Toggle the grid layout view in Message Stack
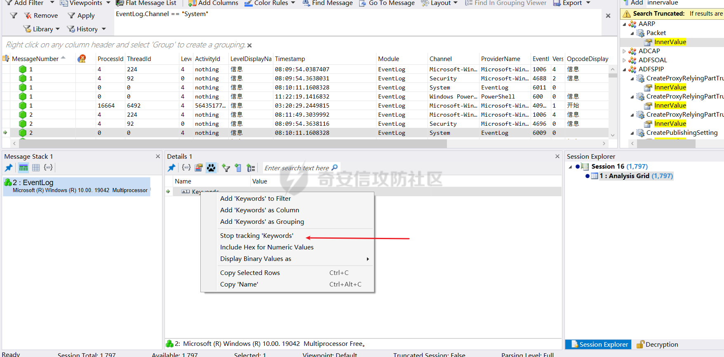The height and width of the screenshot is (357, 724). point(36,168)
